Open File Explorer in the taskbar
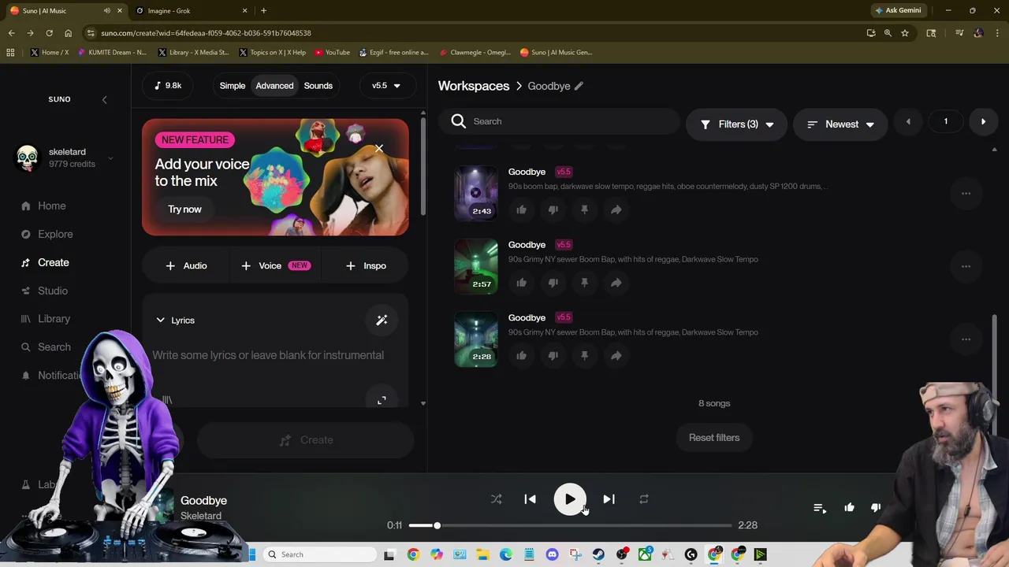Screen dimensions: 1009x567 (482, 554)
